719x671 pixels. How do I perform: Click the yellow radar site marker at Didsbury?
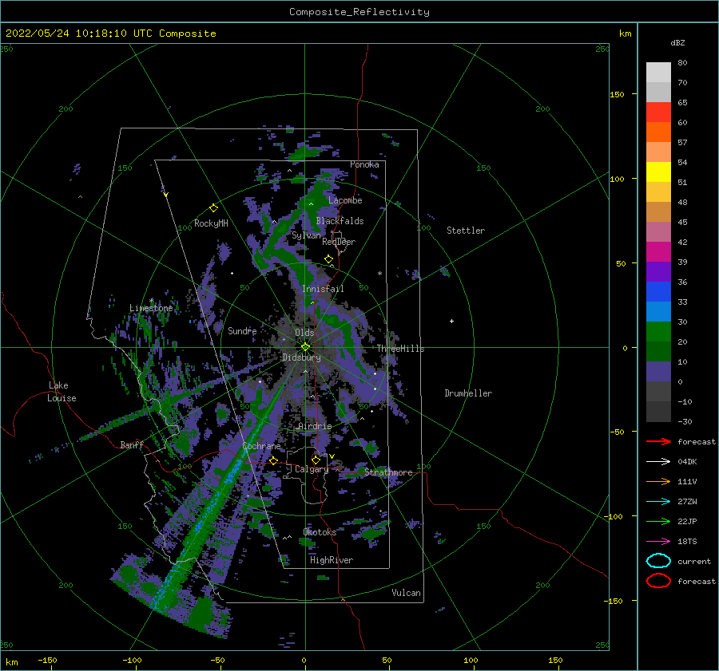click(305, 347)
